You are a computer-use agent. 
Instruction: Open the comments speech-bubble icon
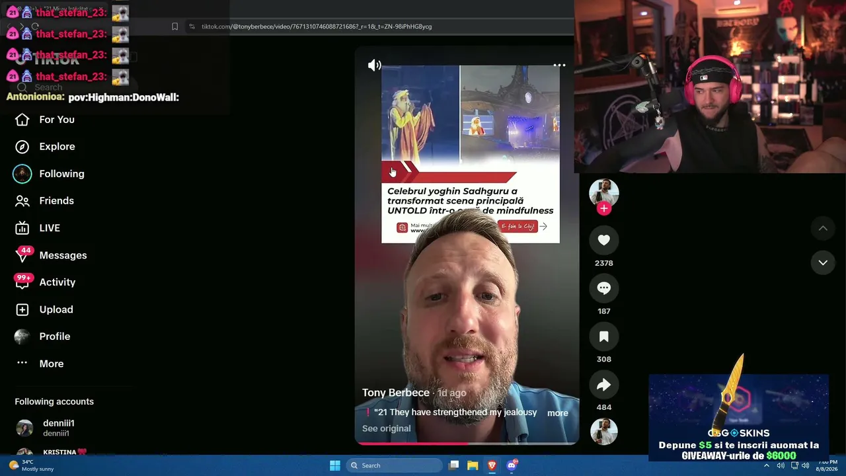click(x=603, y=288)
